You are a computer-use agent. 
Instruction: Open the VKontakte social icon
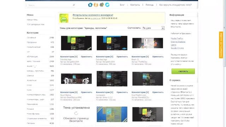[x=90, y=5]
